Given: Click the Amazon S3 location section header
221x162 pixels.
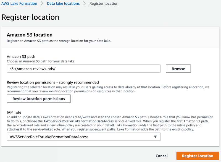Looking at the screenshot, I should 30,35.
